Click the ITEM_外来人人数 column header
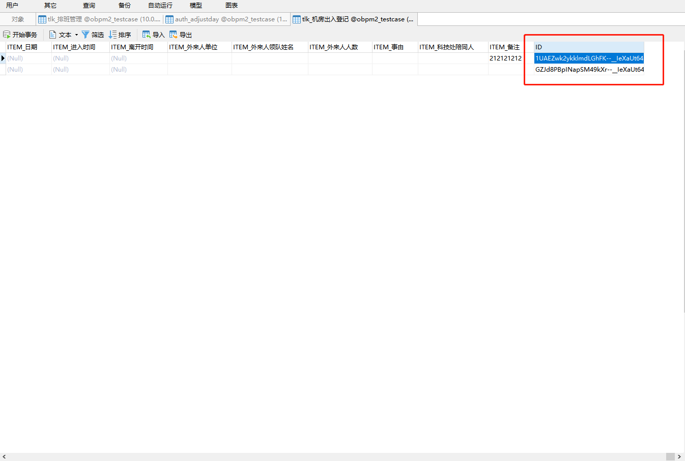 click(x=340, y=47)
